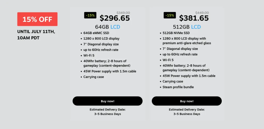The width and height of the screenshot is (264, 129).
Task: Click premium anti-glare etched glass text
Action: click(187, 43)
